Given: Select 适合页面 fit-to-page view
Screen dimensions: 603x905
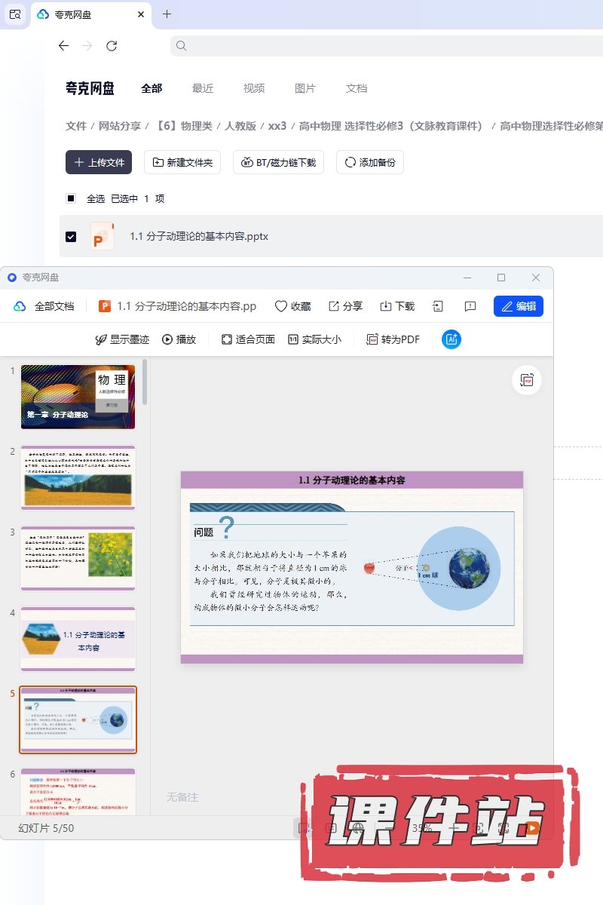Looking at the screenshot, I should pos(248,339).
